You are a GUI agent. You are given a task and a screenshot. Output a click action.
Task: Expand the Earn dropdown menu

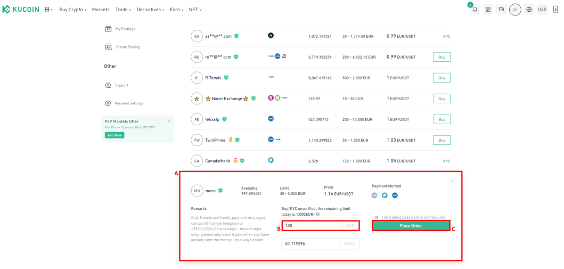pyautogui.click(x=177, y=10)
